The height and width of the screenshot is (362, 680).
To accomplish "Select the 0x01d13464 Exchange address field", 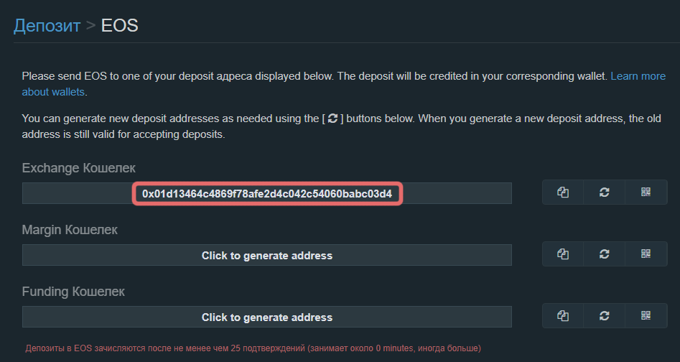I will pyautogui.click(x=267, y=194).
